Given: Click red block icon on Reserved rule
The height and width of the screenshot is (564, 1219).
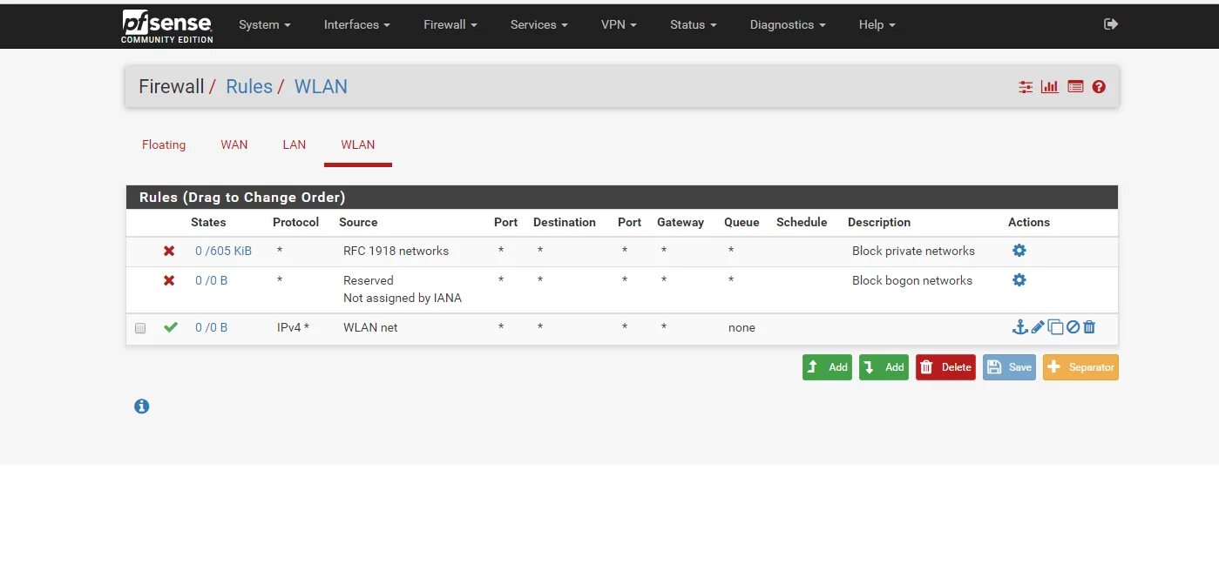Looking at the screenshot, I should click(169, 280).
